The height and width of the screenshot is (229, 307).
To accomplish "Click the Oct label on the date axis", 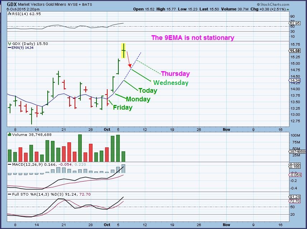I will (107, 129).
